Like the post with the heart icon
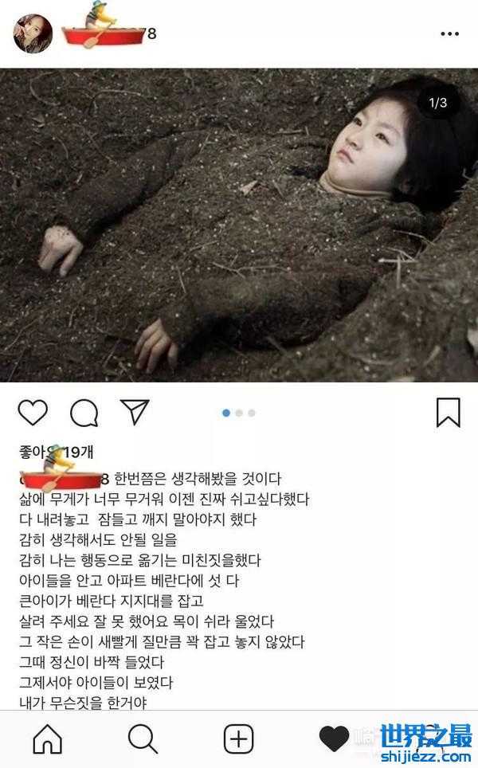 (x=33, y=412)
